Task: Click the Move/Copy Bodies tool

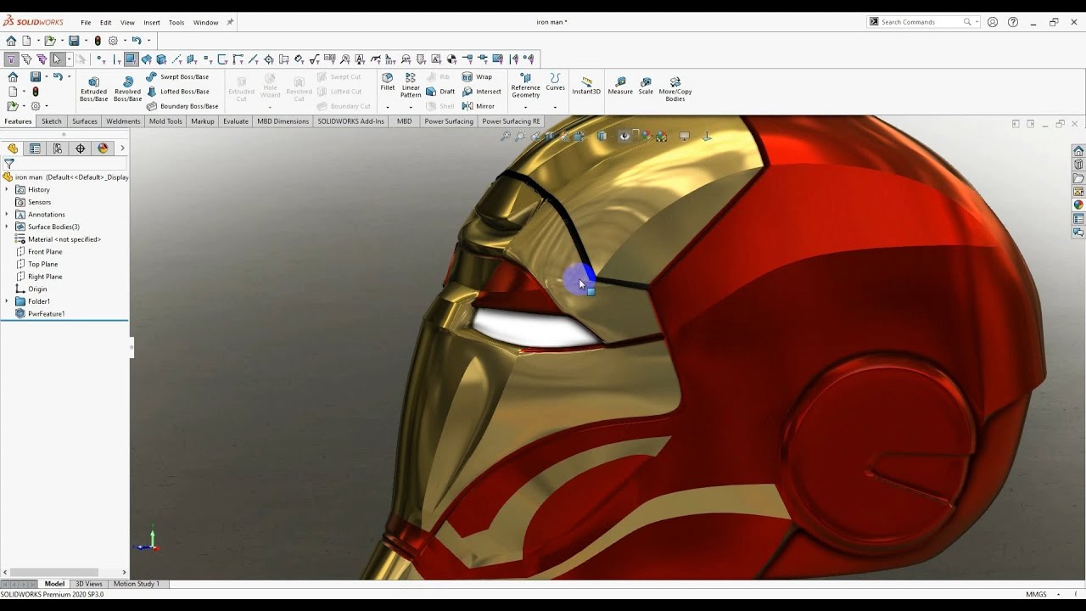Action: [675, 89]
